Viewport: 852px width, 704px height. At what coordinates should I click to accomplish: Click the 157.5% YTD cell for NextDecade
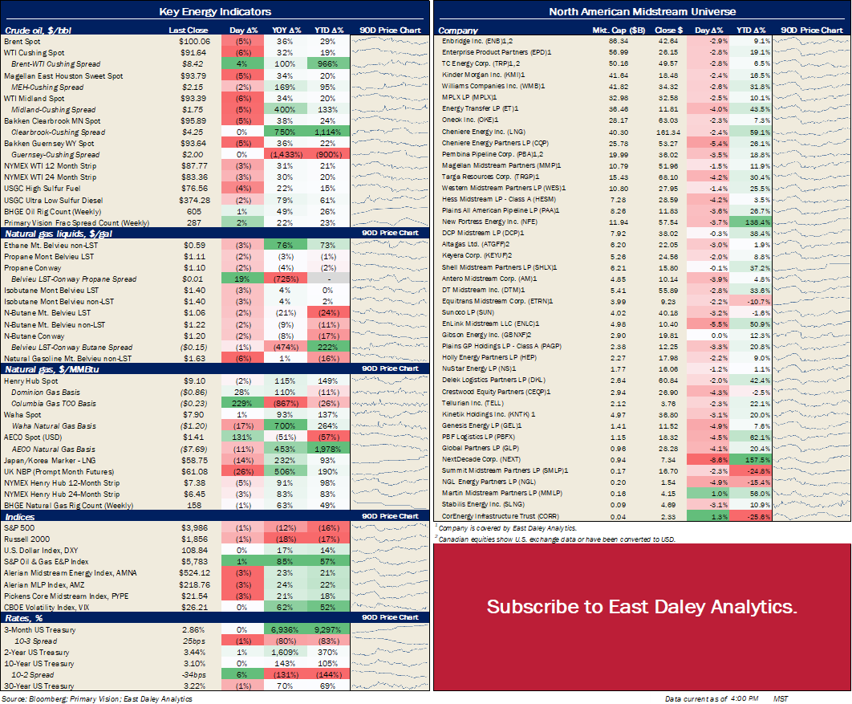[750, 460]
